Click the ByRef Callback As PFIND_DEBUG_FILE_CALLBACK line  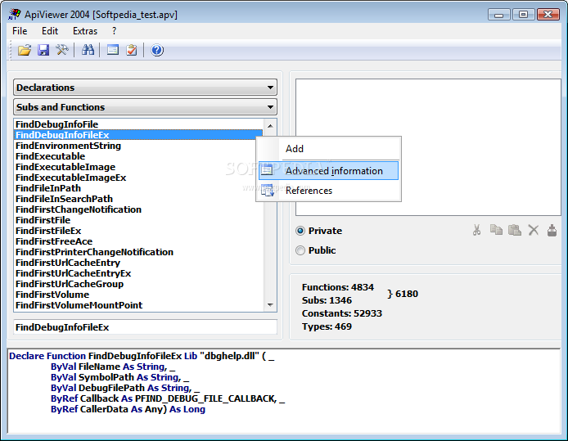point(168,398)
